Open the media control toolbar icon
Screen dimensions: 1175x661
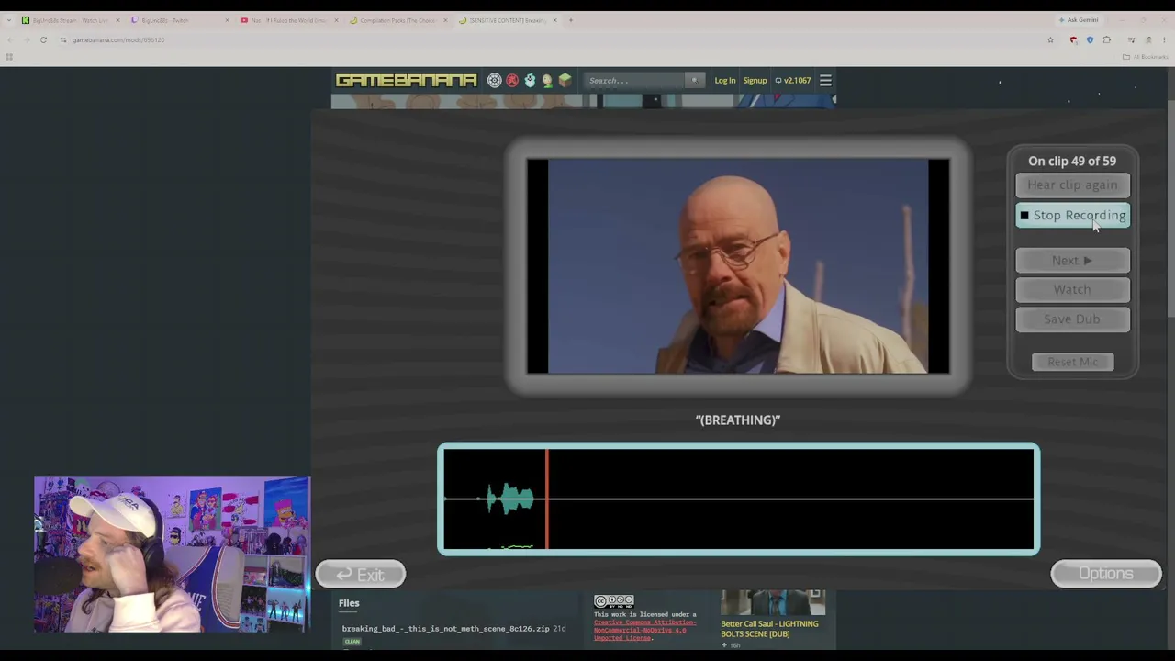[x=1131, y=39]
